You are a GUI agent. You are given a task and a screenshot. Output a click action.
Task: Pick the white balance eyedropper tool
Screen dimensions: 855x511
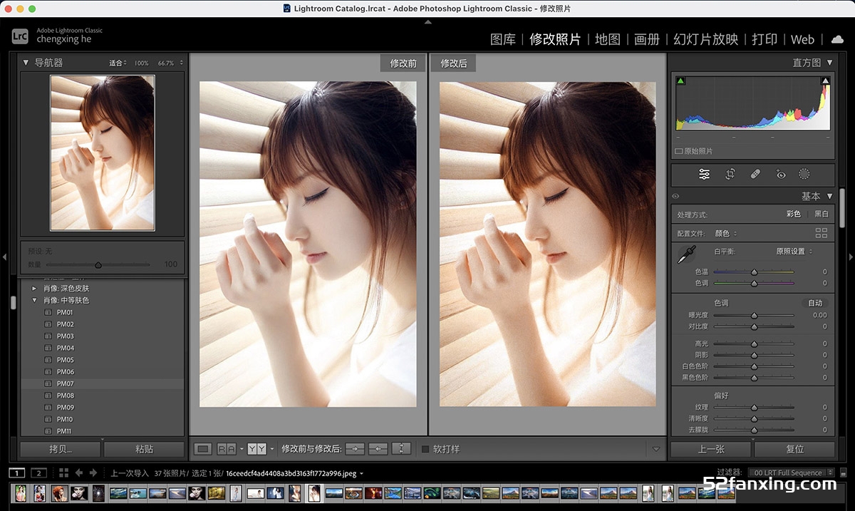[686, 254]
